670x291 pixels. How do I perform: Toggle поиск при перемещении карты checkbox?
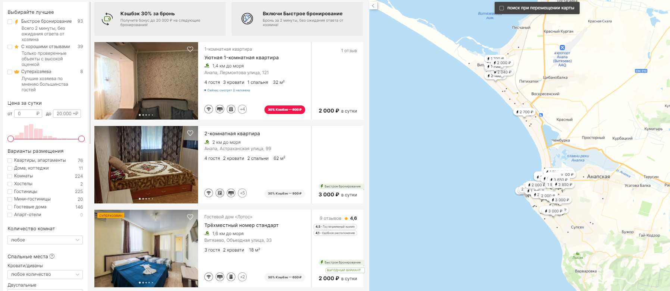point(501,8)
